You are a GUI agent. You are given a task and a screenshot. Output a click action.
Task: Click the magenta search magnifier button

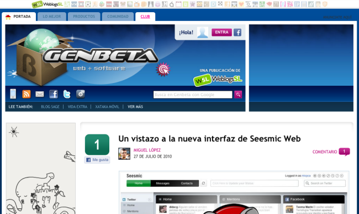[x=238, y=95]
